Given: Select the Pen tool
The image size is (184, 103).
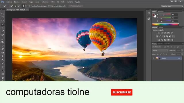Looking at the screenshot, I should coord(3,64).
